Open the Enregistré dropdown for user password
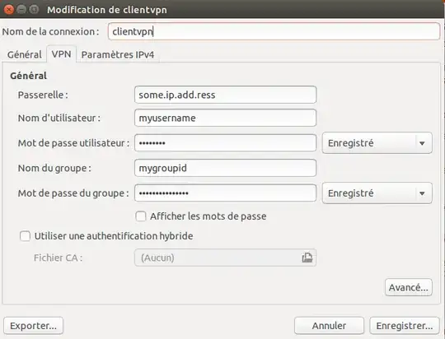This screenshot has width=445, height=339. 377,143
